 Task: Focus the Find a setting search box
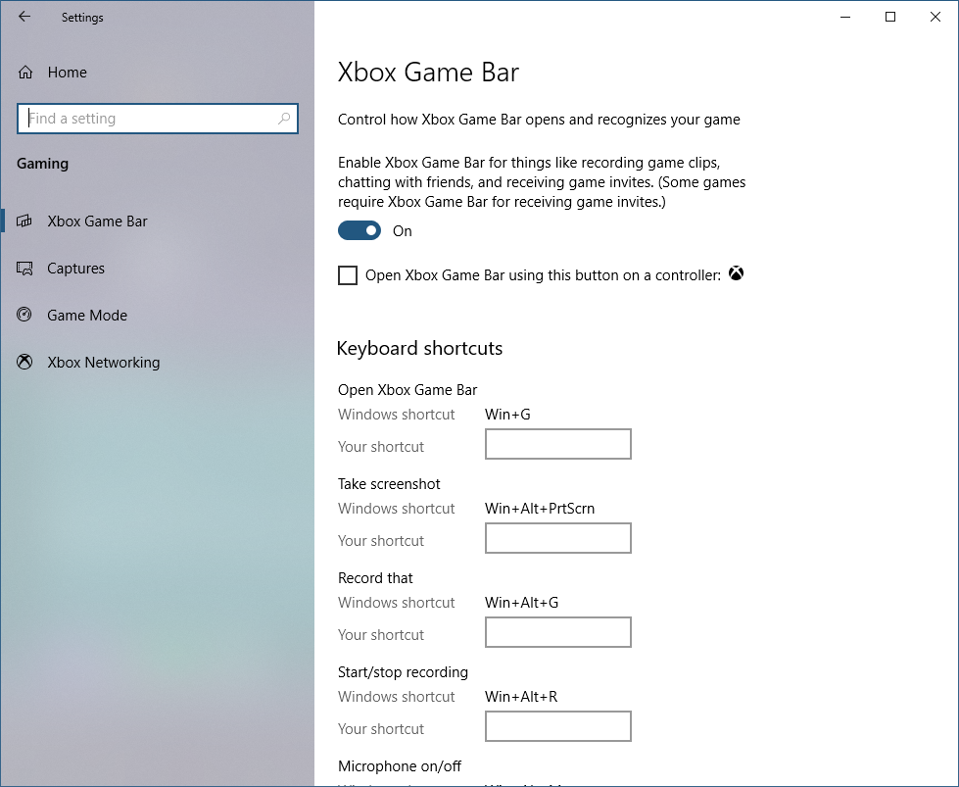(x=157, y=119)
